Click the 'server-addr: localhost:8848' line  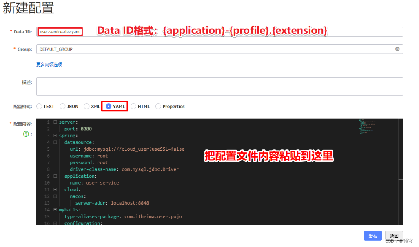(x=112, y=203)
